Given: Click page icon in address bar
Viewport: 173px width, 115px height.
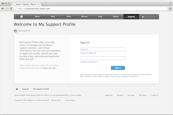Looking at the screenshot, I should [x=16, y=9].
